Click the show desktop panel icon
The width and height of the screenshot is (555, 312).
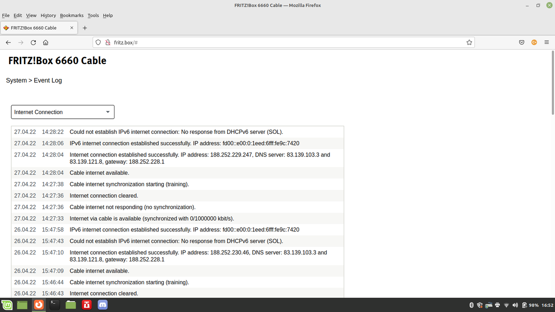pyautogui.click(x=22, y=305)
